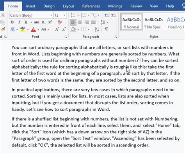Open the View tab
This screenshot has width=185, height=154.
(154, 6)
